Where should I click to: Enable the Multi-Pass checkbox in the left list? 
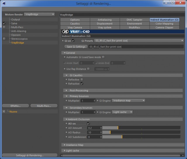(x=4, y=27)
